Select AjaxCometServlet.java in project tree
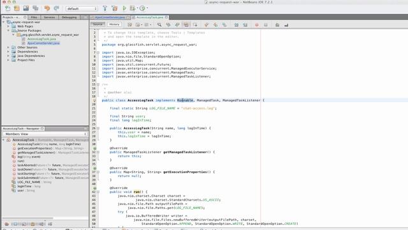This screenshot has height=230, width=408. (43, 43)
